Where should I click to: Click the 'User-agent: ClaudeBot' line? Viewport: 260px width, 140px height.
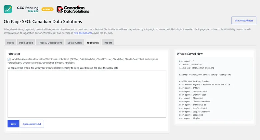191,98
